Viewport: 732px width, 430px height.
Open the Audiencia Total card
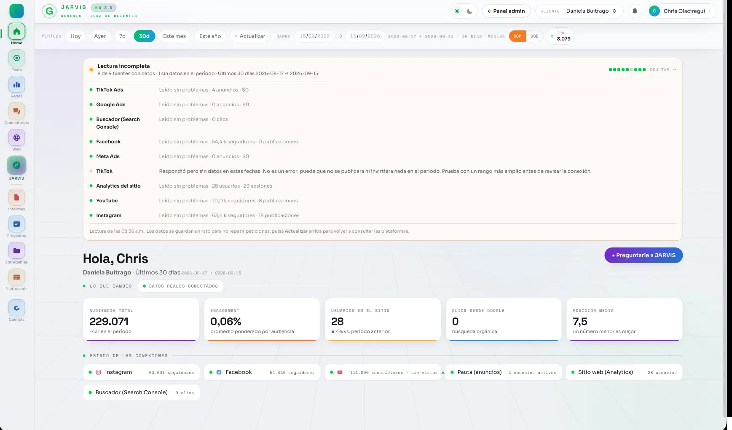point(141,320)
